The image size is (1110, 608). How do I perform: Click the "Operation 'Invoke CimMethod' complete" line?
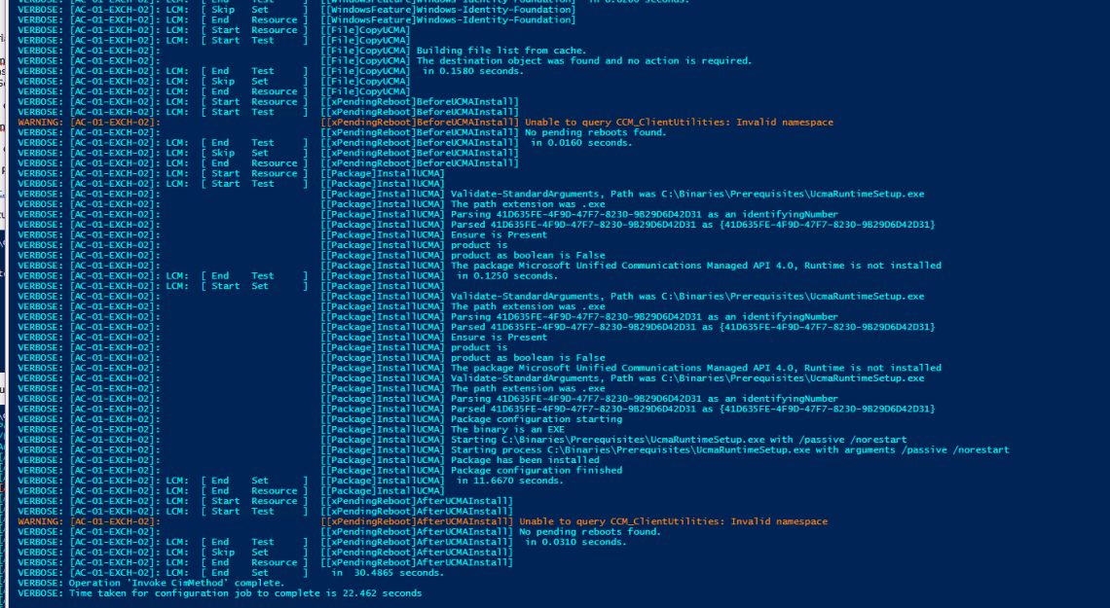(176, 583)
